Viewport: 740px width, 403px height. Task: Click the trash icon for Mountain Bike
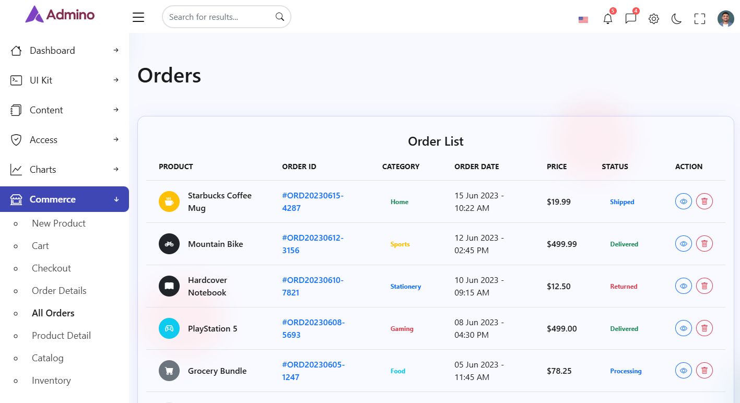coord(704,244)
